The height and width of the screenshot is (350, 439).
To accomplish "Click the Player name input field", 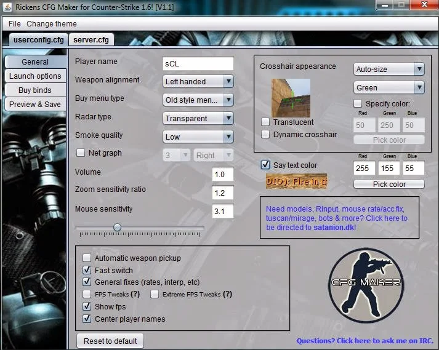I will tap(198, 63).
